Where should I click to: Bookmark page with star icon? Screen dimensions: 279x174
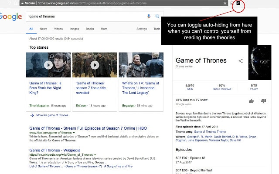(225, 3)
